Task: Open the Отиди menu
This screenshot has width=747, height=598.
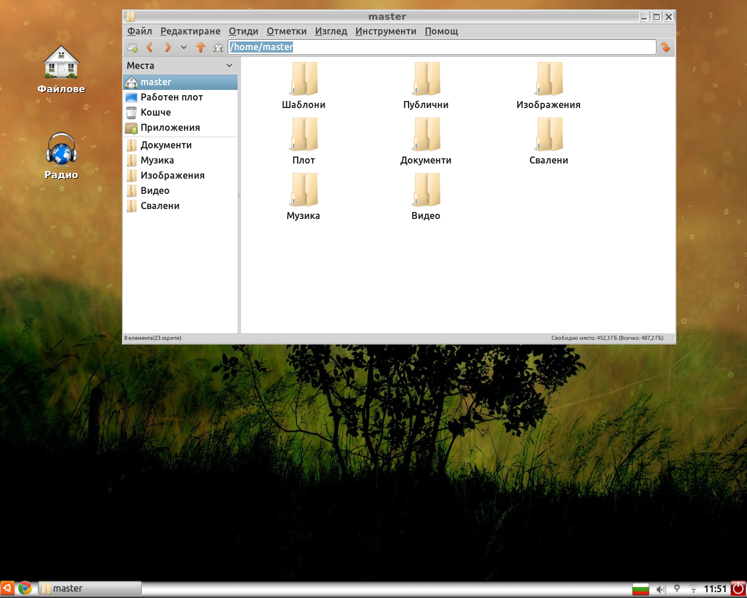Action: point(243,32)
